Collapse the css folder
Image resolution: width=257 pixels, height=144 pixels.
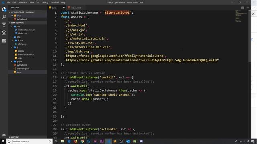pos(12,26)
